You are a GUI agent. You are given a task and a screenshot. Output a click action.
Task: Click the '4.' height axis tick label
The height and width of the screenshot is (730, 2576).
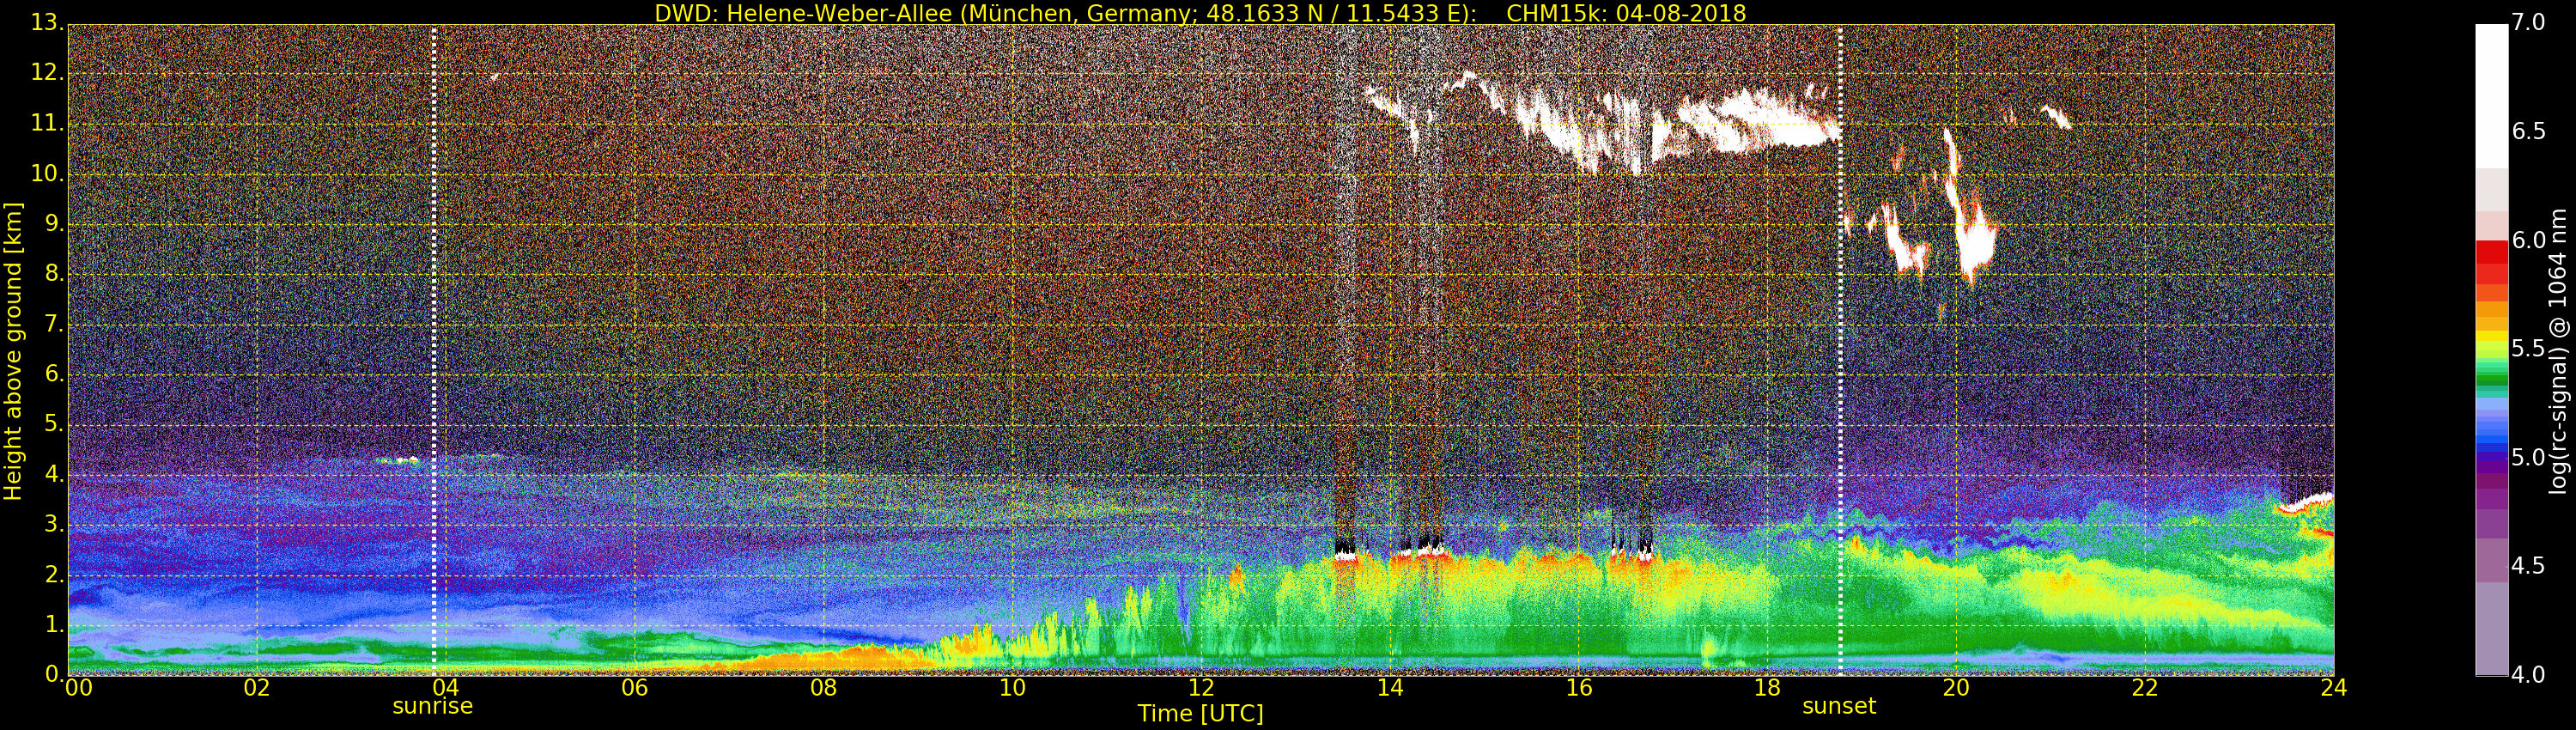click(54, 474)
